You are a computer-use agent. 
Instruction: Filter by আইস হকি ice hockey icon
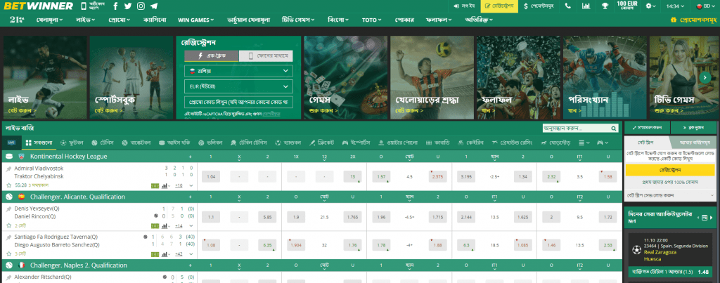(x=174, y=143)
